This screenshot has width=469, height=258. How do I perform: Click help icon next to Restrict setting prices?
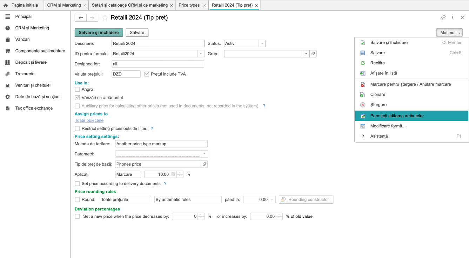(152, 128)
